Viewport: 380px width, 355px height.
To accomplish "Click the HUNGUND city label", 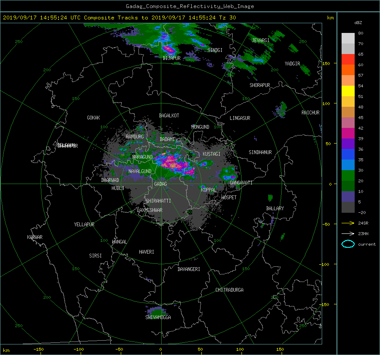I will (x=200, y=127).
